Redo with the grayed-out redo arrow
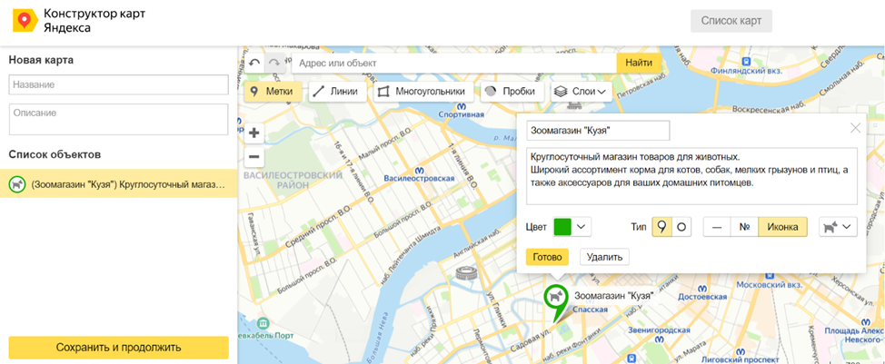 point(274,64)
